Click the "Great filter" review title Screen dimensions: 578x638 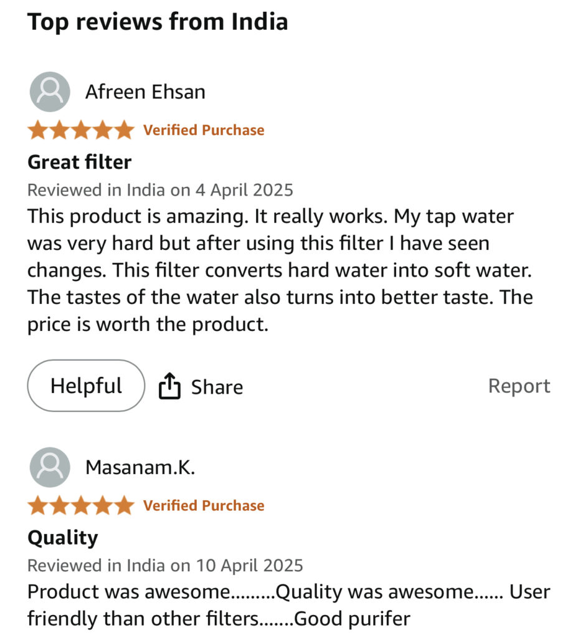tap(80, 162)
